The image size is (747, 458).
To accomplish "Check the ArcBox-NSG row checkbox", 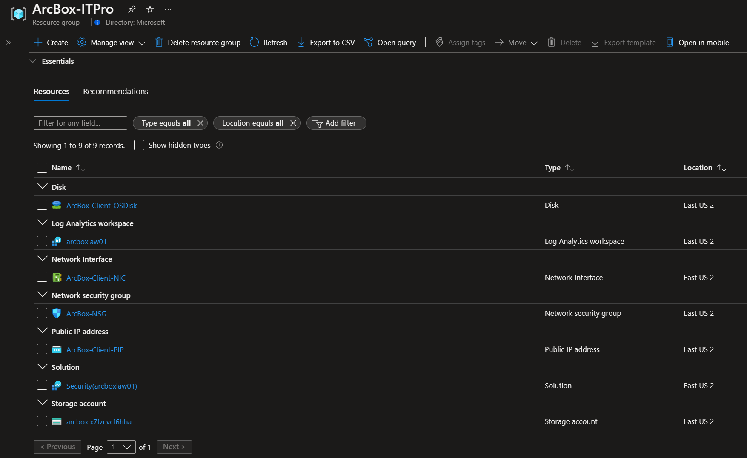I will coord(42,313).
